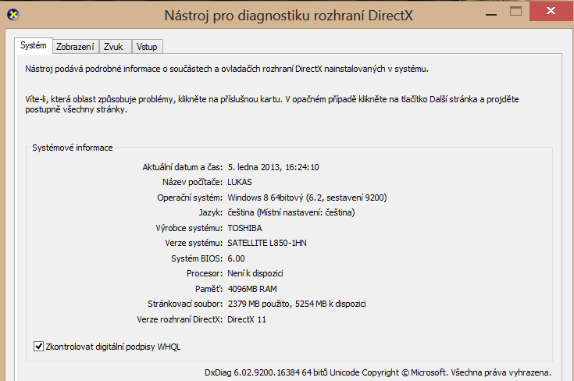Click the intro sentence starting Nástroj podává podrobné informace
574x381 pixels.
226,69
